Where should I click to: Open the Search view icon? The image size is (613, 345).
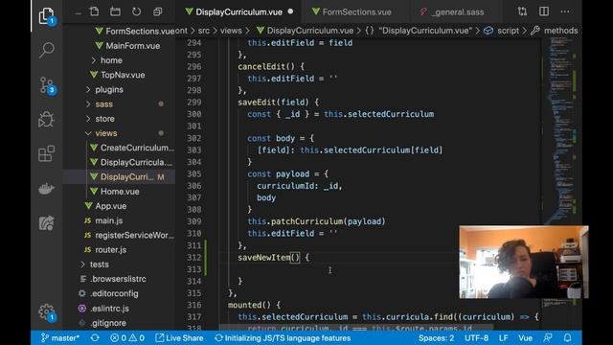[47, 50]
